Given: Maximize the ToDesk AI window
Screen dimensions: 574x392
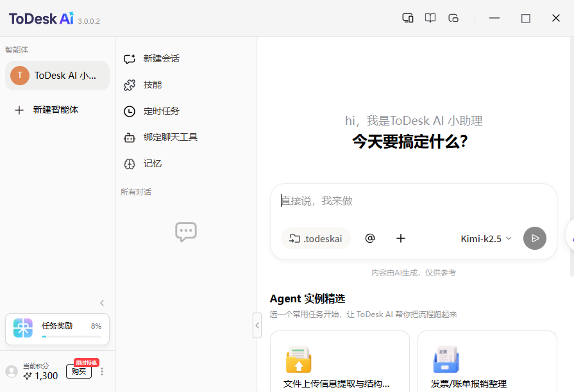Looking at the screenshot, I should (x=526, y=19).
